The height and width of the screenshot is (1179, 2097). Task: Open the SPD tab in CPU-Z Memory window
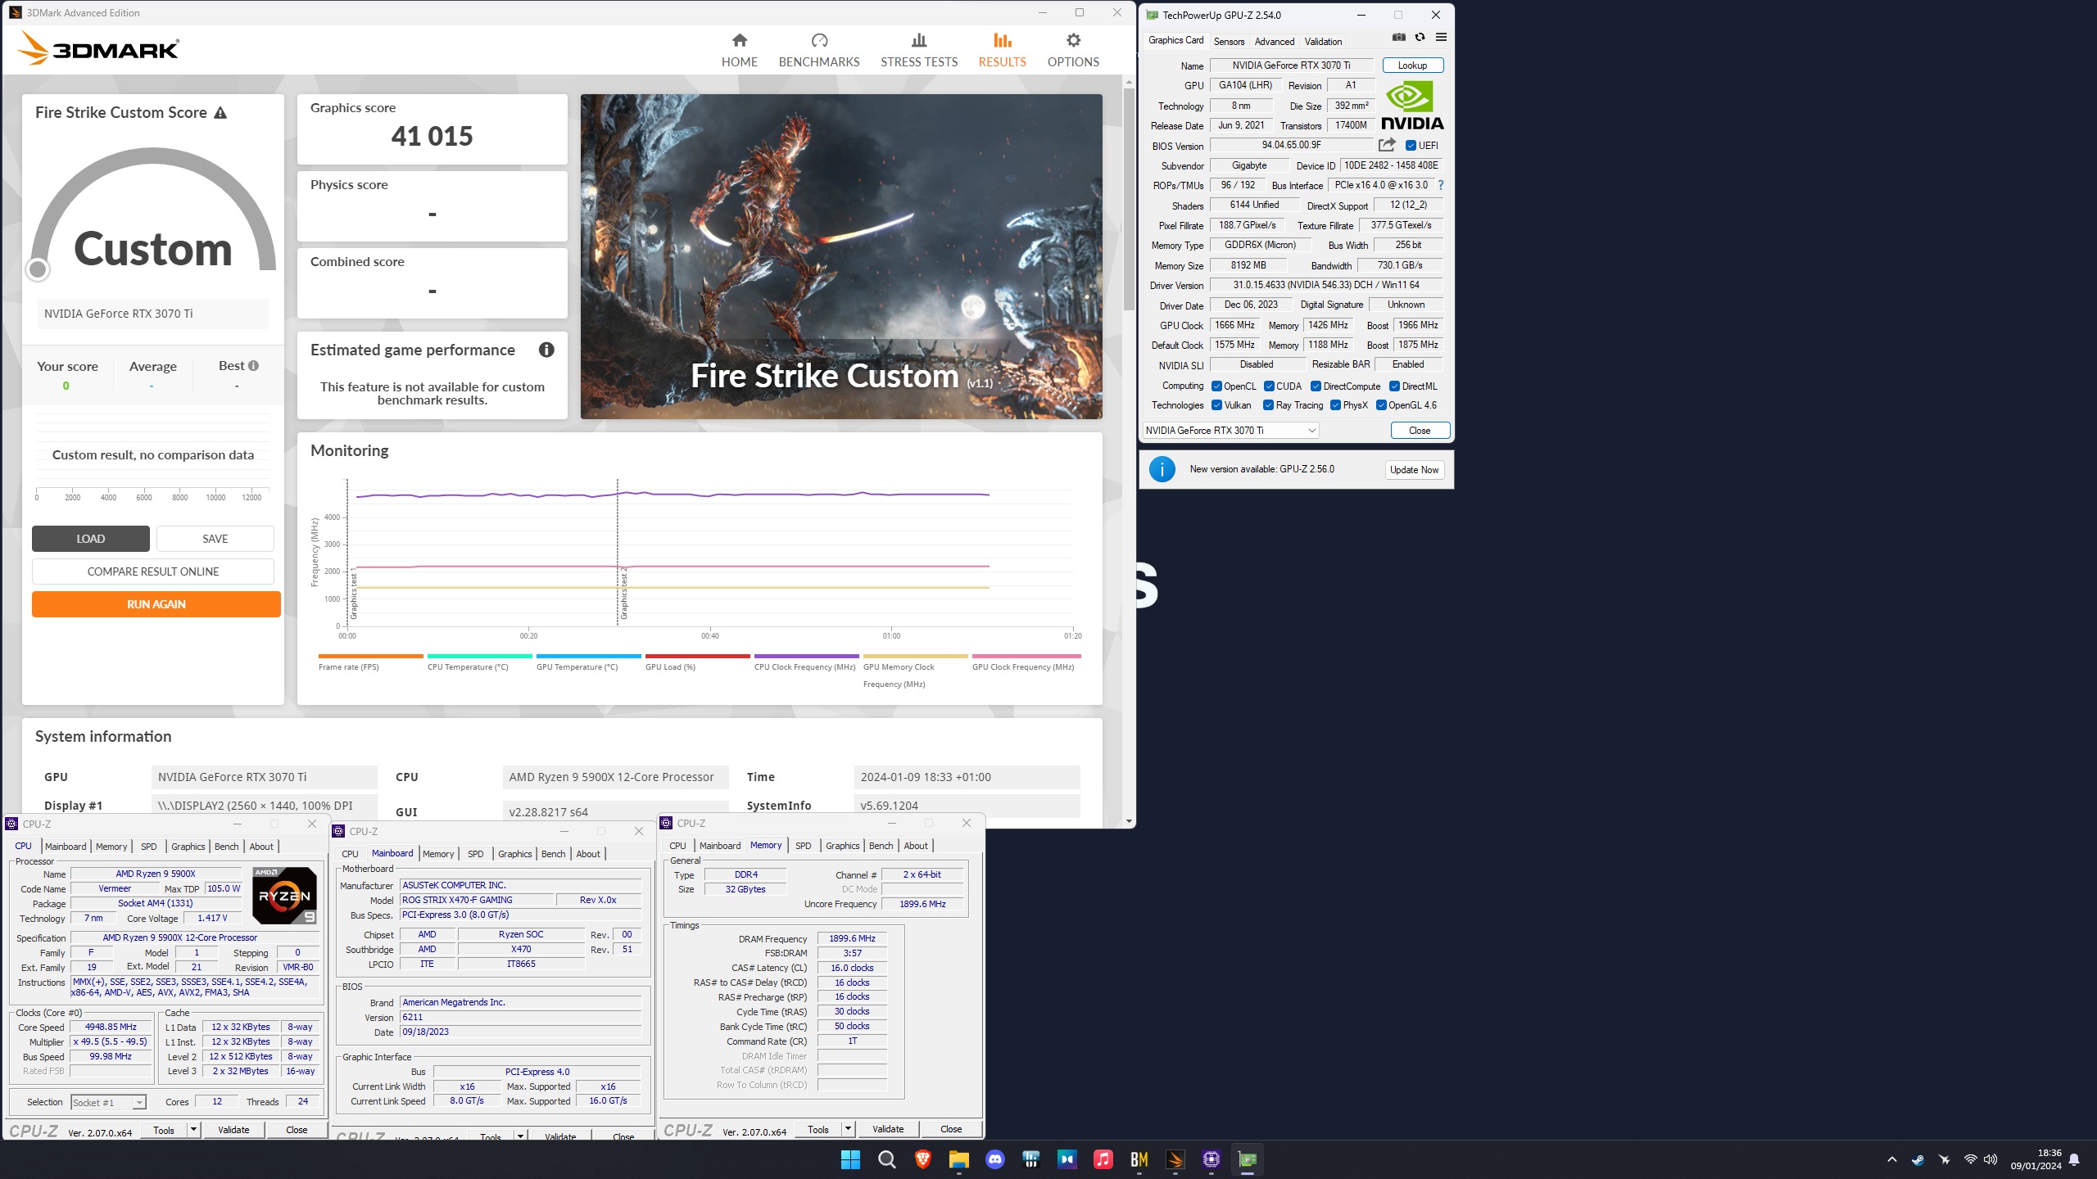803,846
